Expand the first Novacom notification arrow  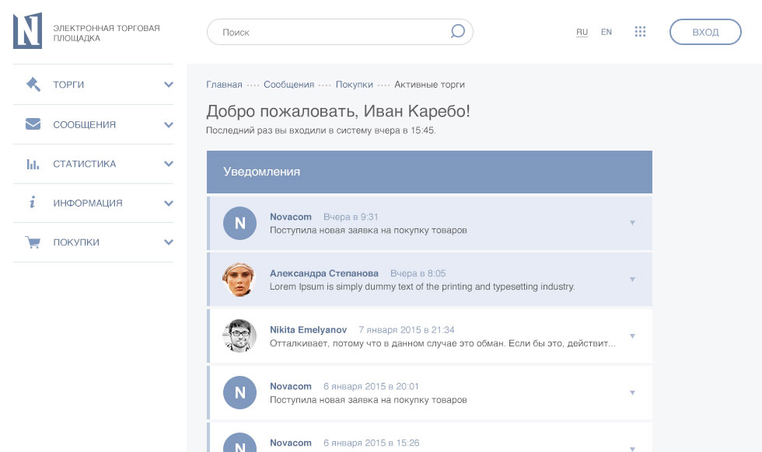click(631, 223)
